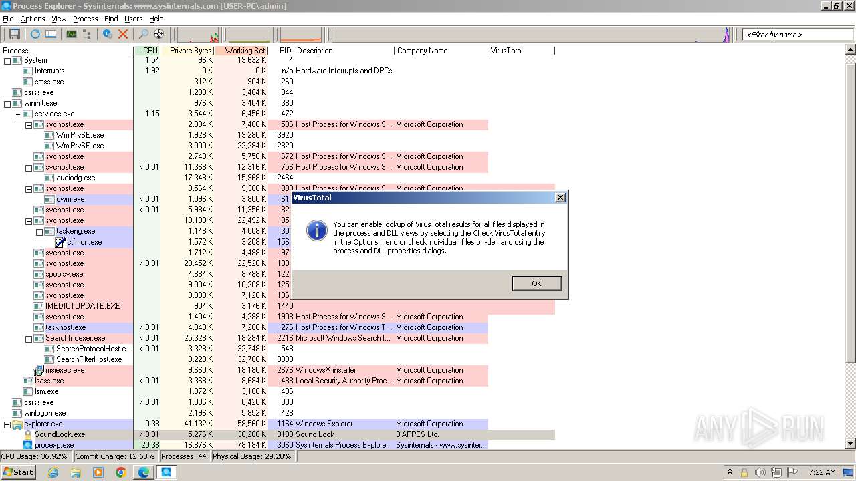Open the View menu

pos(59,19)
